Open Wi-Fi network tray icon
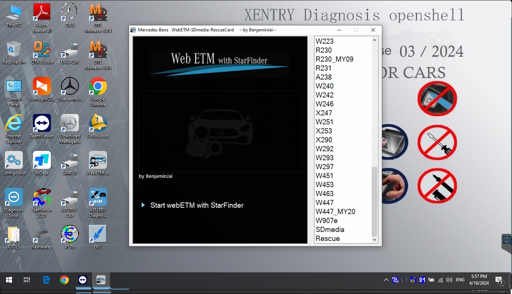Image resolution: width=512 pixels, height=294 pixels. [x=441, y=280]
